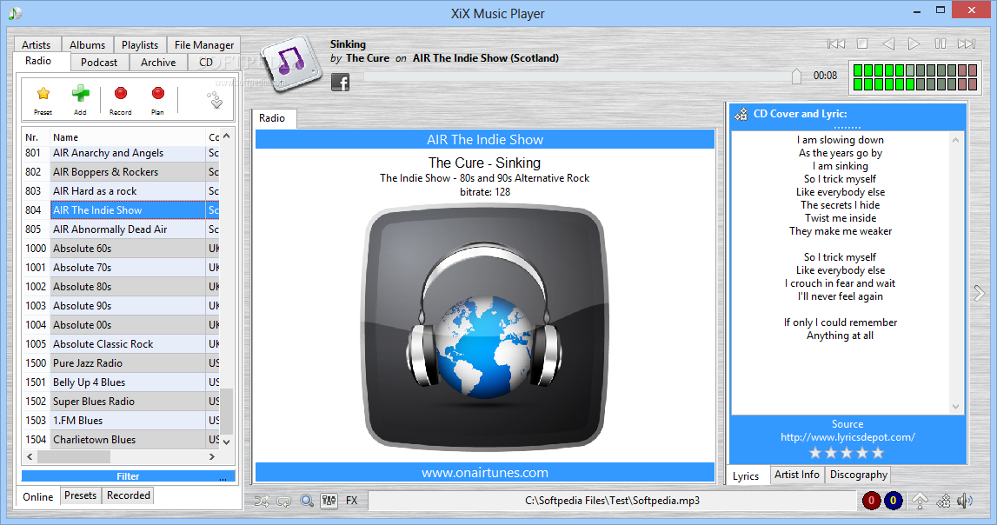Switch to the Playlists tab

[x=140, y=44]
